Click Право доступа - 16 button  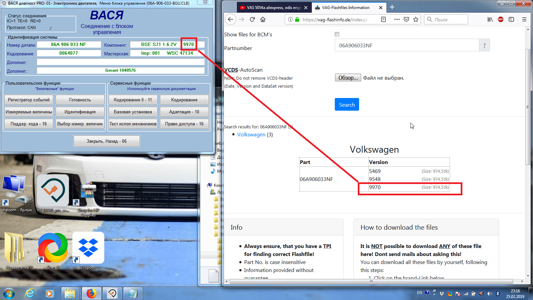[x=184, y=124]
